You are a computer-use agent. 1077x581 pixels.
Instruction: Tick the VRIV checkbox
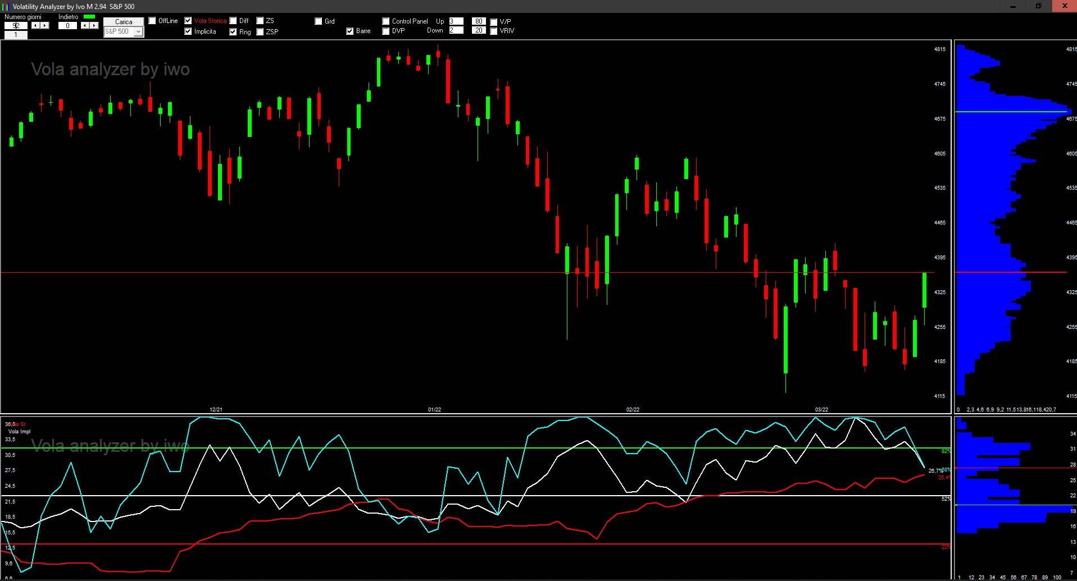click(x=494, y=31)
